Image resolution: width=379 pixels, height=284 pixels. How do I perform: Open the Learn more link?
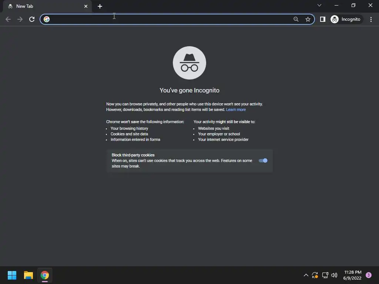[236, 109]
